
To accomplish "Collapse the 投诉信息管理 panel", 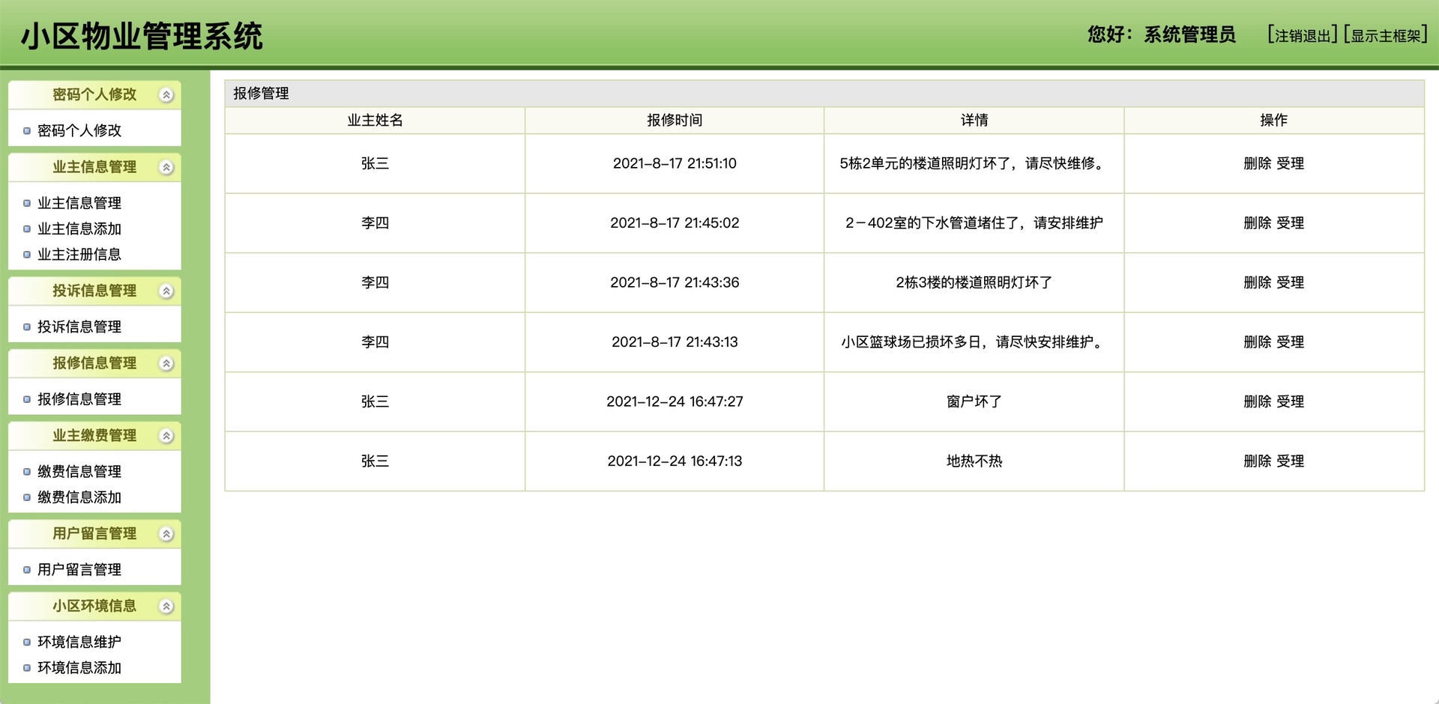I will pos(166,291).
